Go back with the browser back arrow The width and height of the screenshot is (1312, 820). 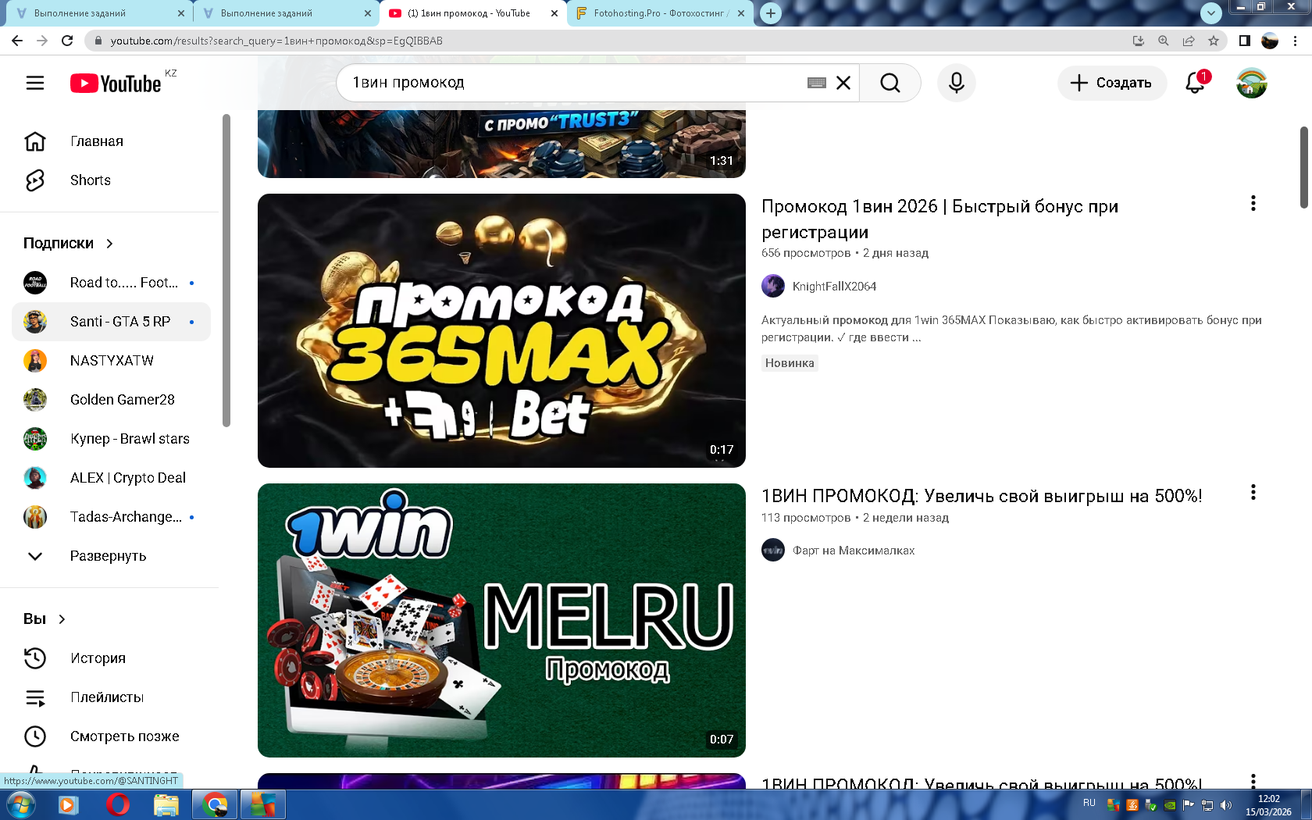(17, 41)
